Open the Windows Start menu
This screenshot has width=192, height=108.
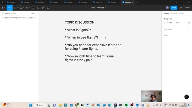pyautogui.click(x=30, y=105)
